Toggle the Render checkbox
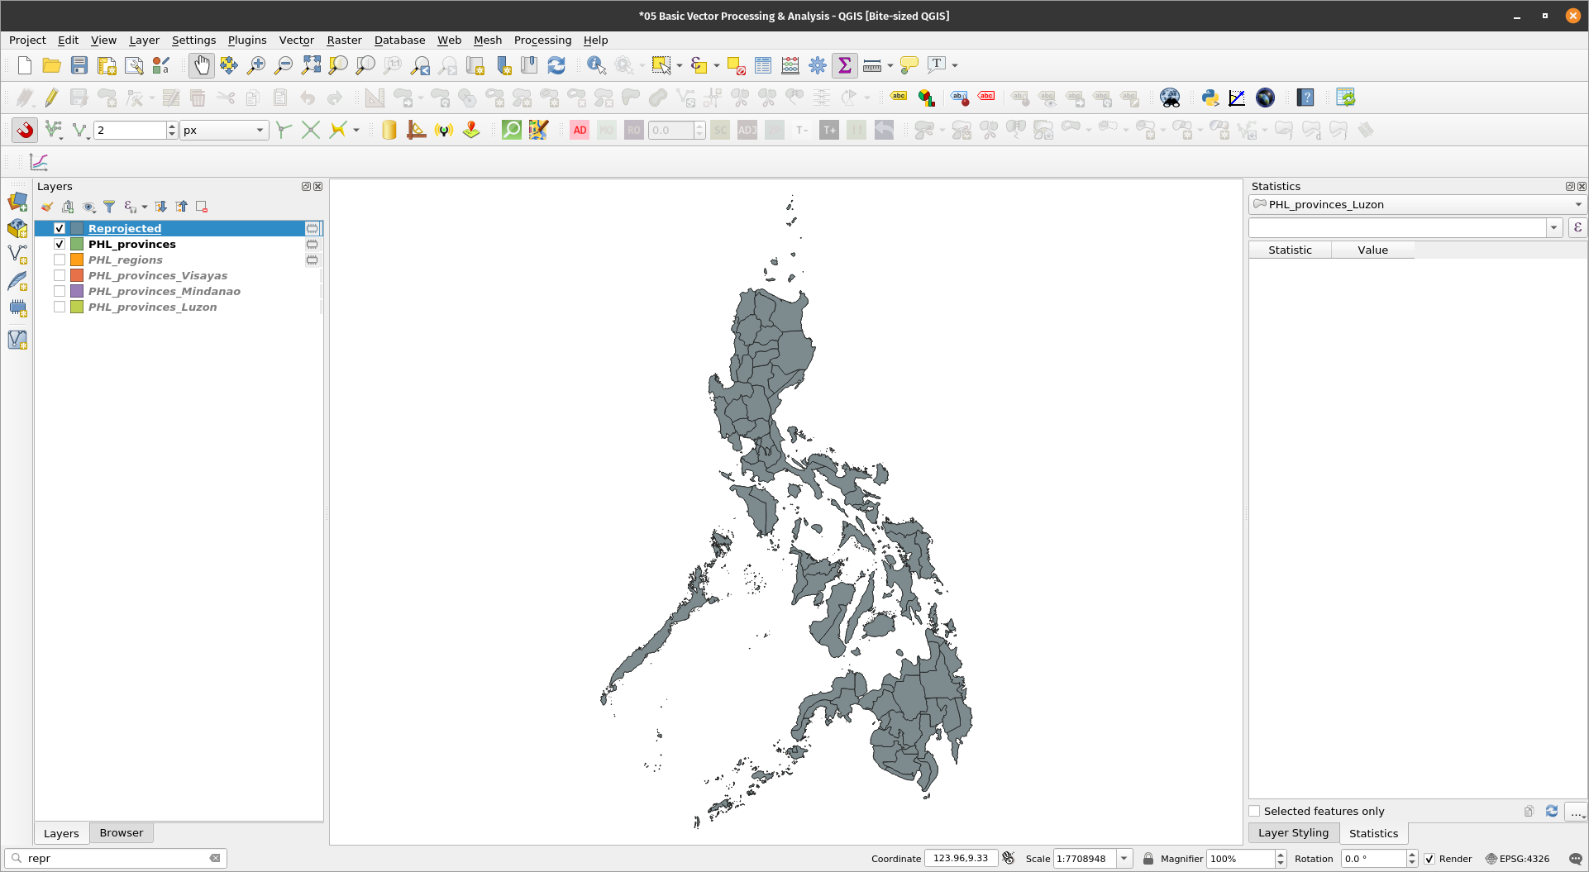Viewport: 1589px width, 872px height. [1429, 859]
